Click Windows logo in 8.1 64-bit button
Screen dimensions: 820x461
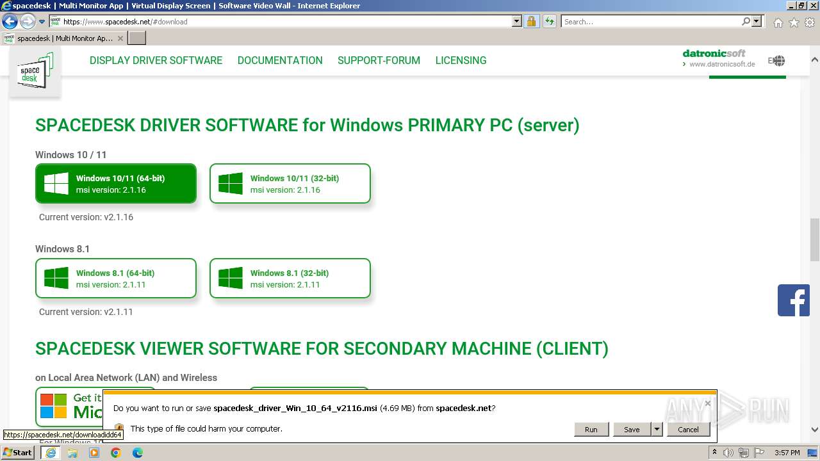coord(56,279)
